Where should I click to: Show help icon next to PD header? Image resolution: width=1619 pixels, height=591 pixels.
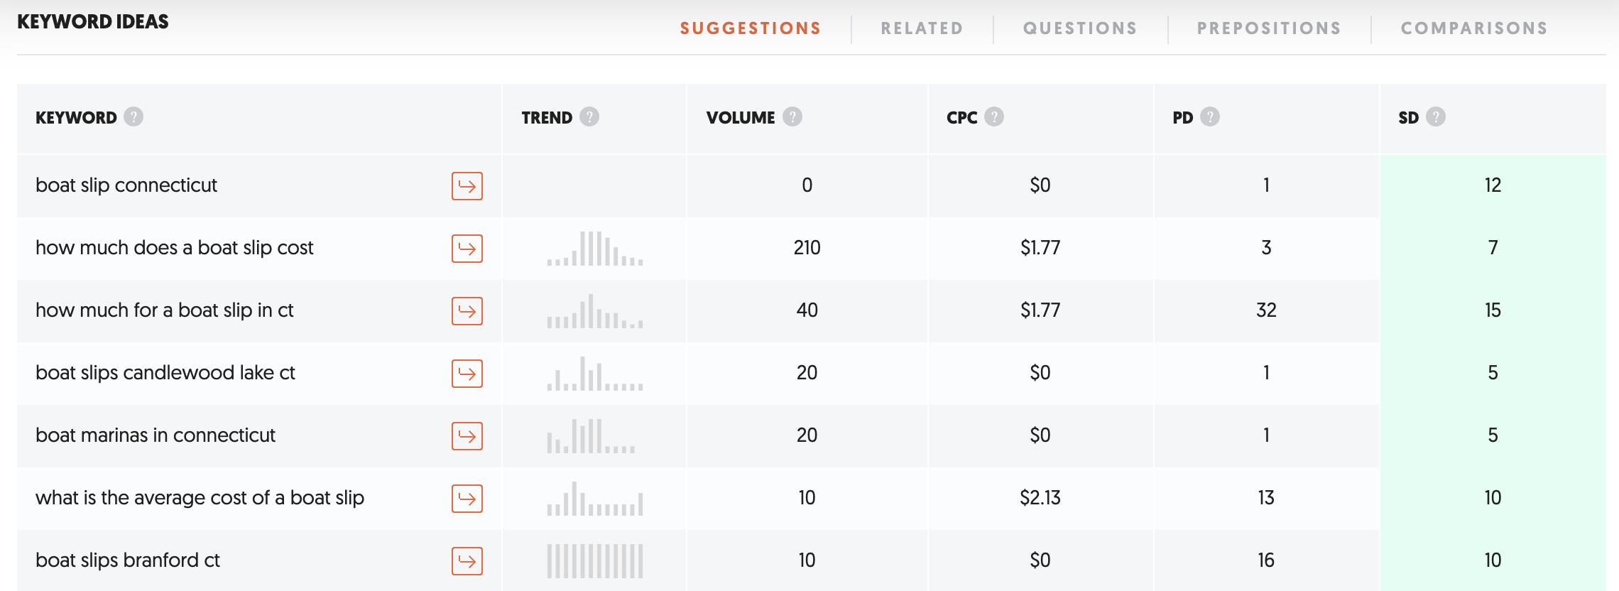coord(1210,116)
